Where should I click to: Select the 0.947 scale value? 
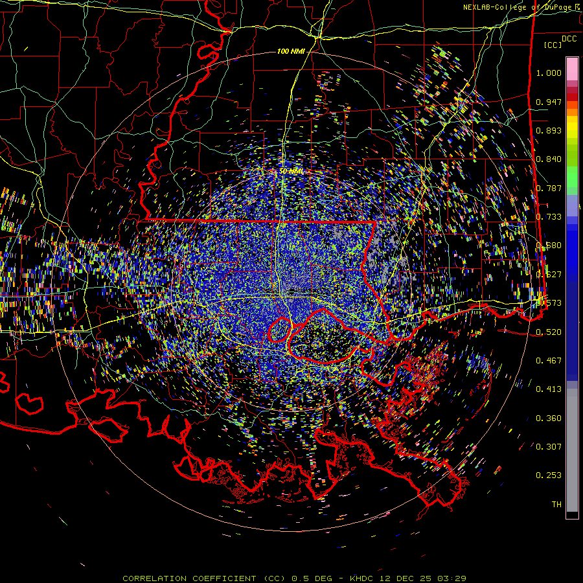point(549,102)
